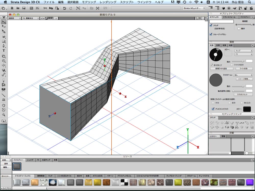
Task: Click the Wi-Fi status icon
Action: point(196,2)
